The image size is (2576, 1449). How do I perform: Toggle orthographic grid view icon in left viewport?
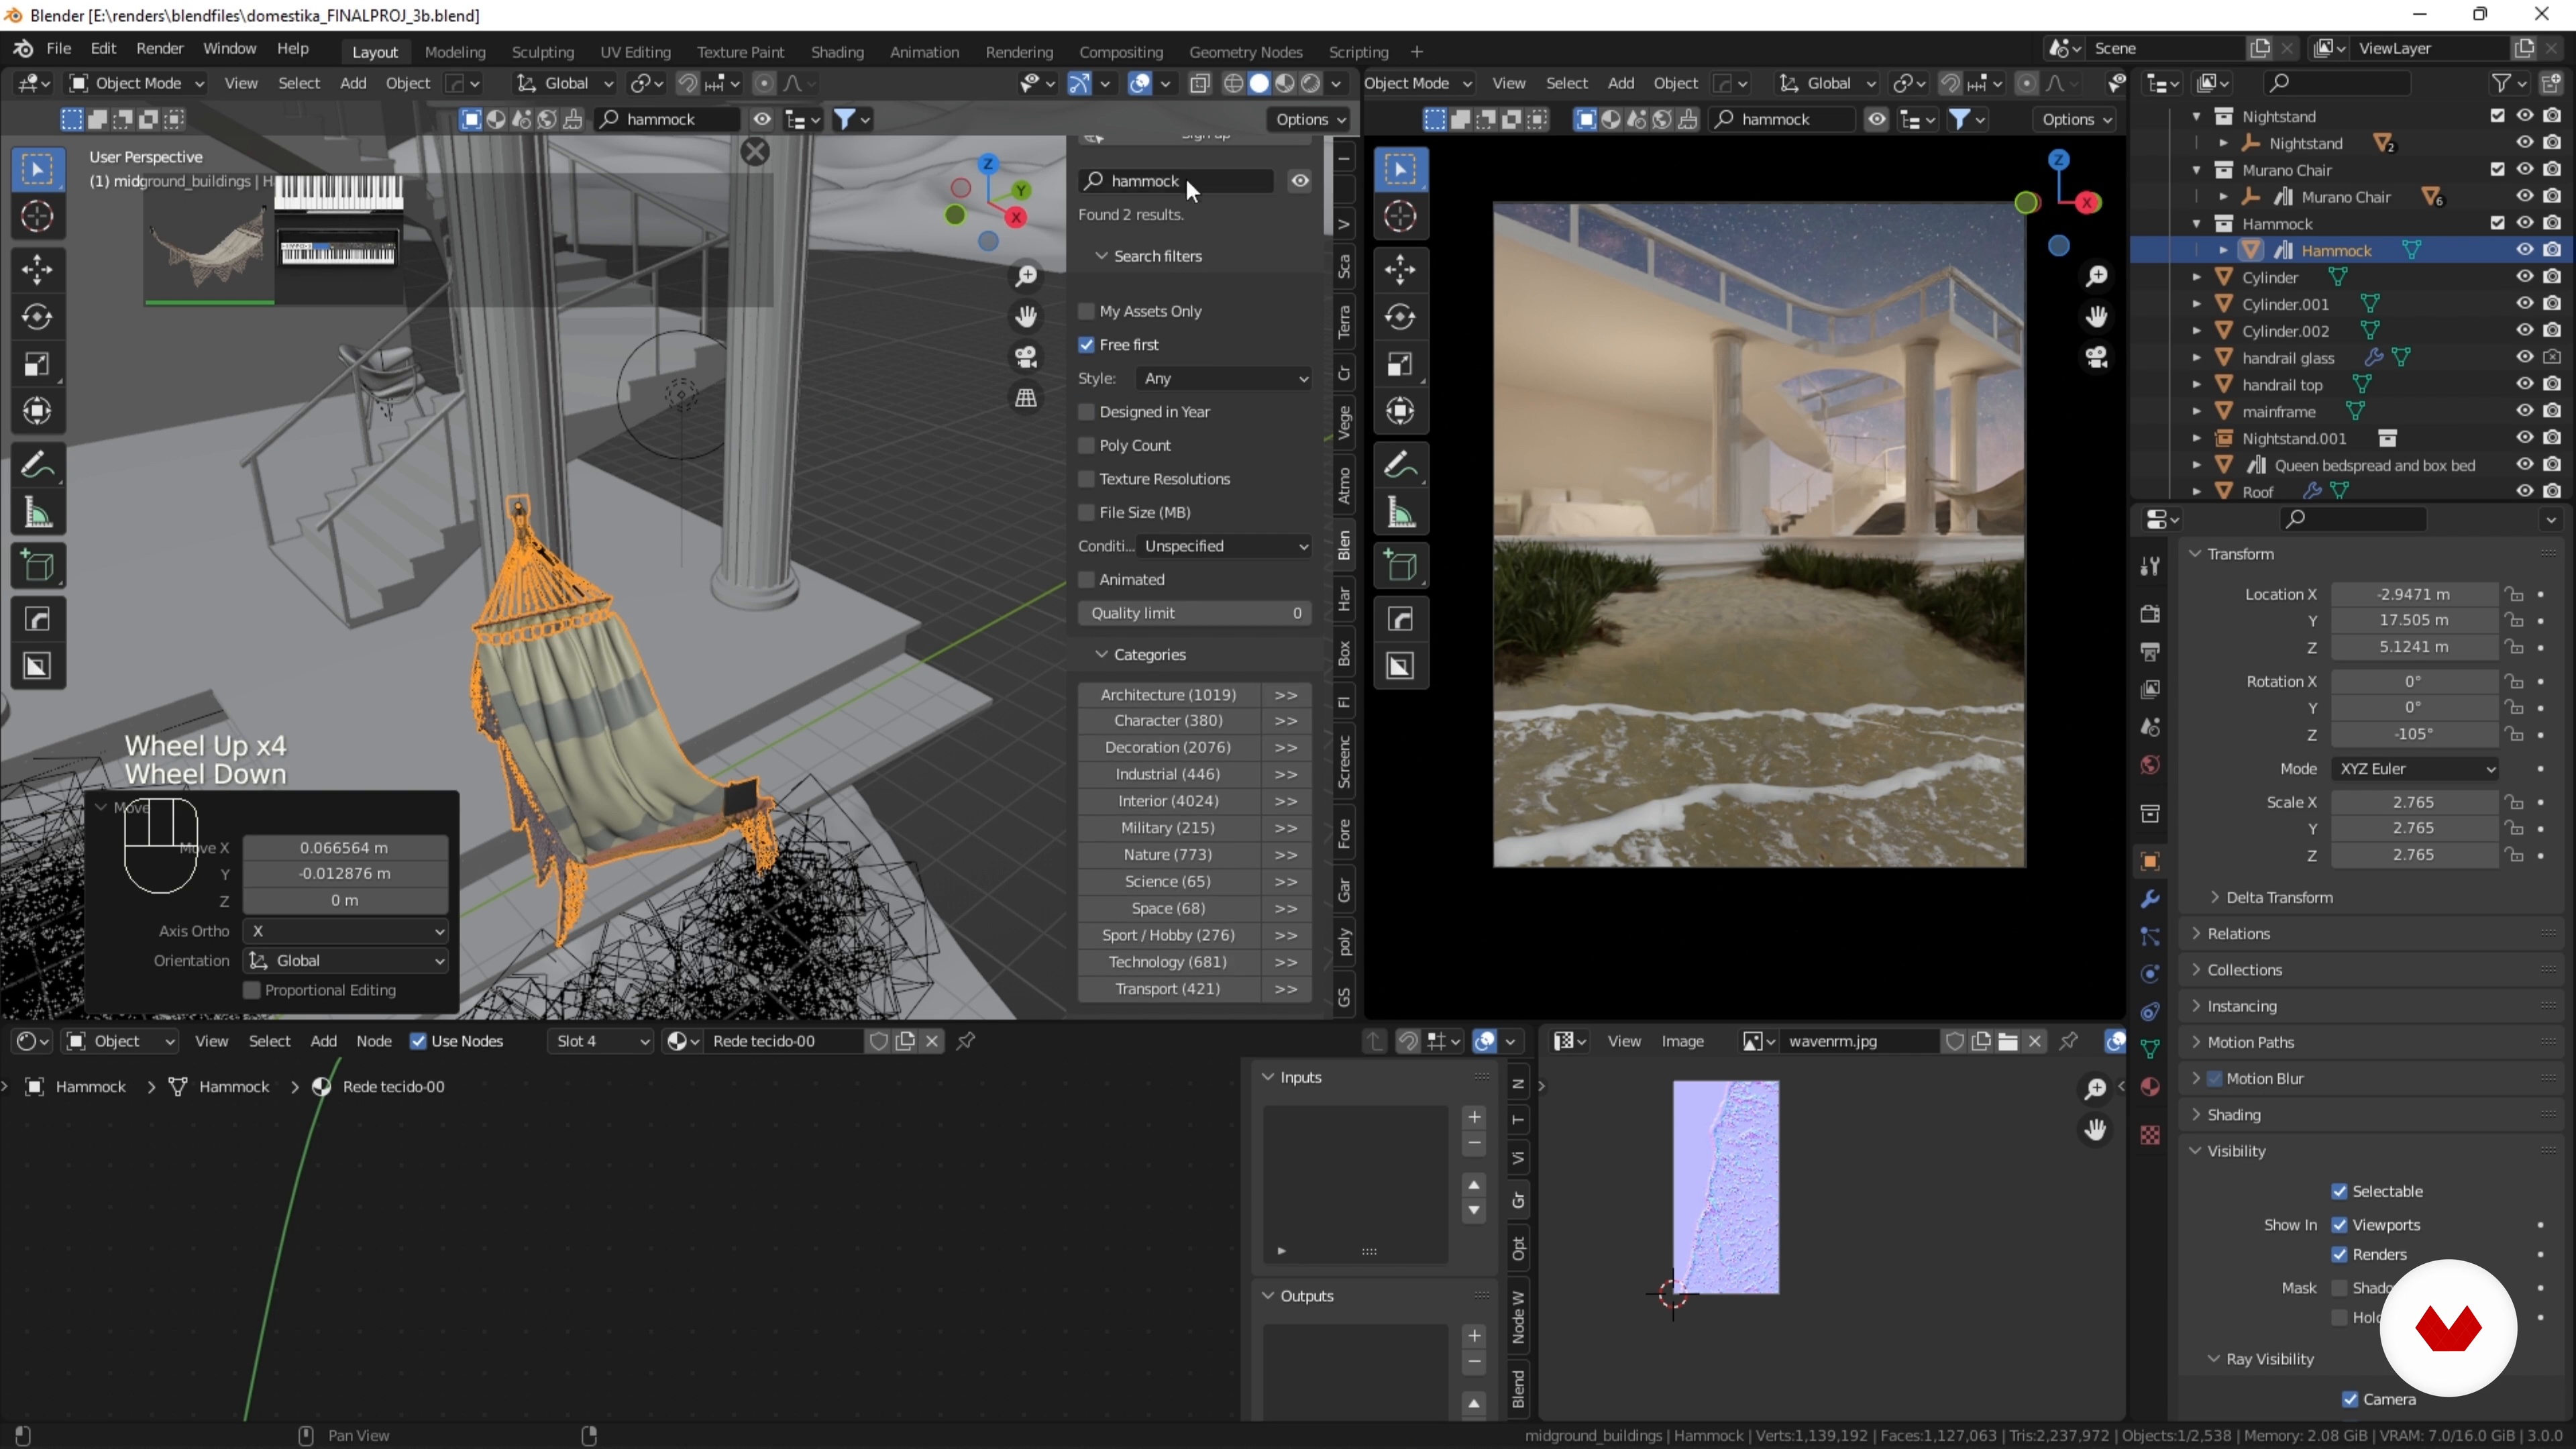tap(1026, 398)
